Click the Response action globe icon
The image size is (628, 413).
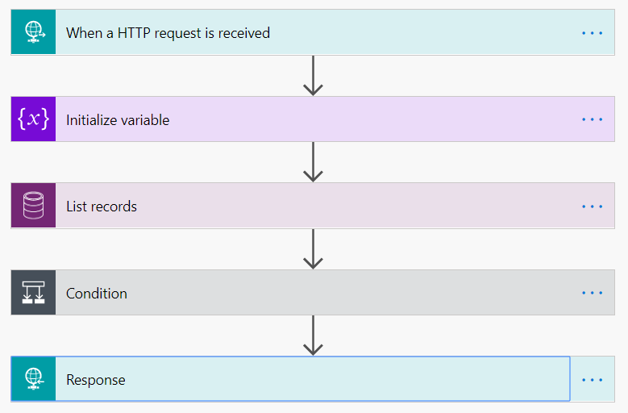(33, 379)
